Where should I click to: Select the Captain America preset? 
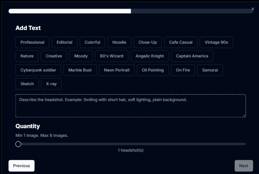(192, 56)
